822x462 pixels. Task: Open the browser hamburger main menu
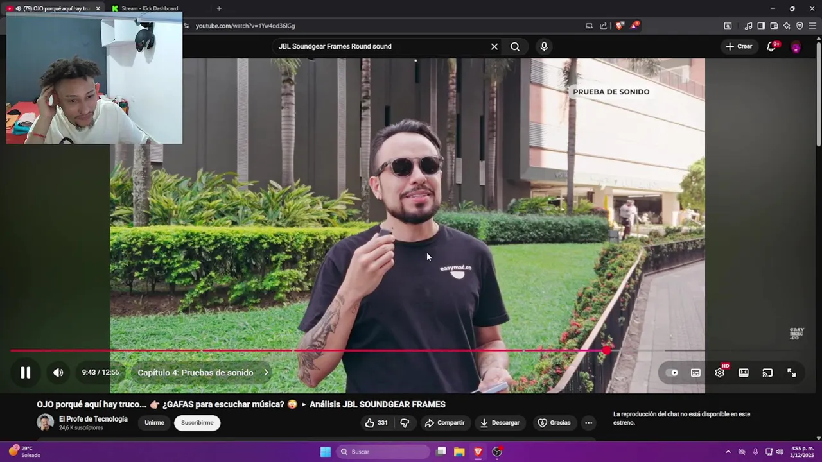pos(812,26)
